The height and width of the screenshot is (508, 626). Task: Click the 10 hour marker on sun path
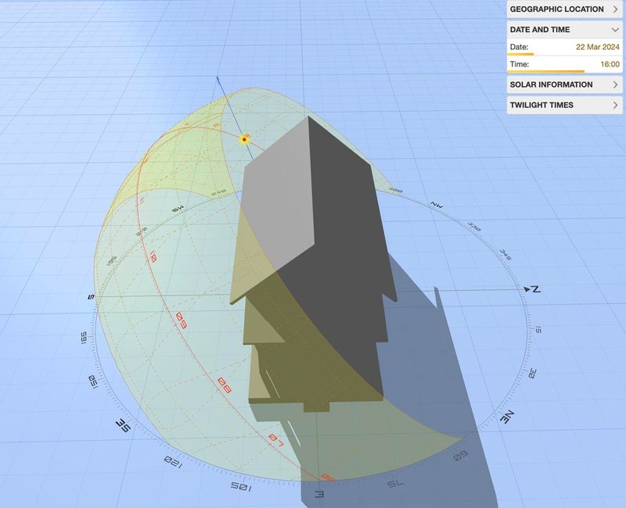tap(153, 256)
